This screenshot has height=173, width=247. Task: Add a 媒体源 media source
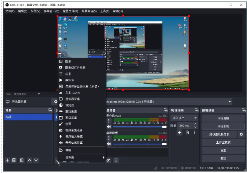coord(81,80)
